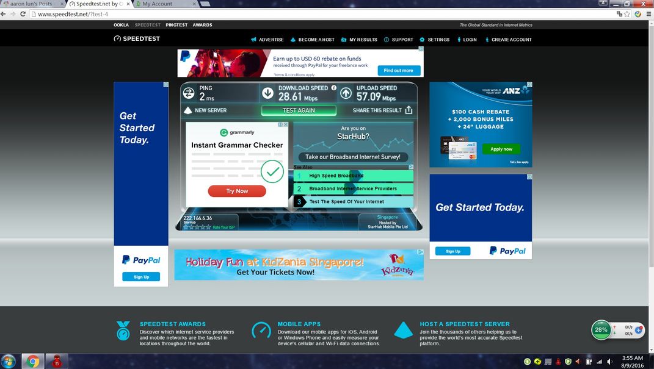Click Broadband Internet Service Providers link
Image resolution: width=654 pixels, height=369 pixels.
tap(354, 188)
